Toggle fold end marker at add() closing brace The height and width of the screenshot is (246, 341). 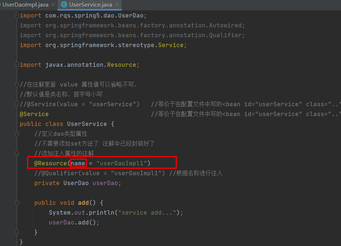tap(17, 232)
